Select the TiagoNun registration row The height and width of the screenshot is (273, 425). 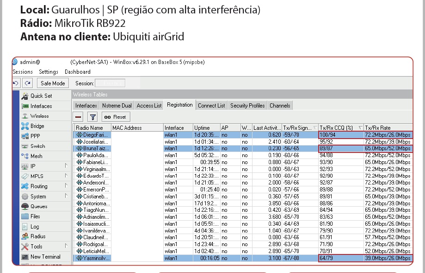point(243,210)
